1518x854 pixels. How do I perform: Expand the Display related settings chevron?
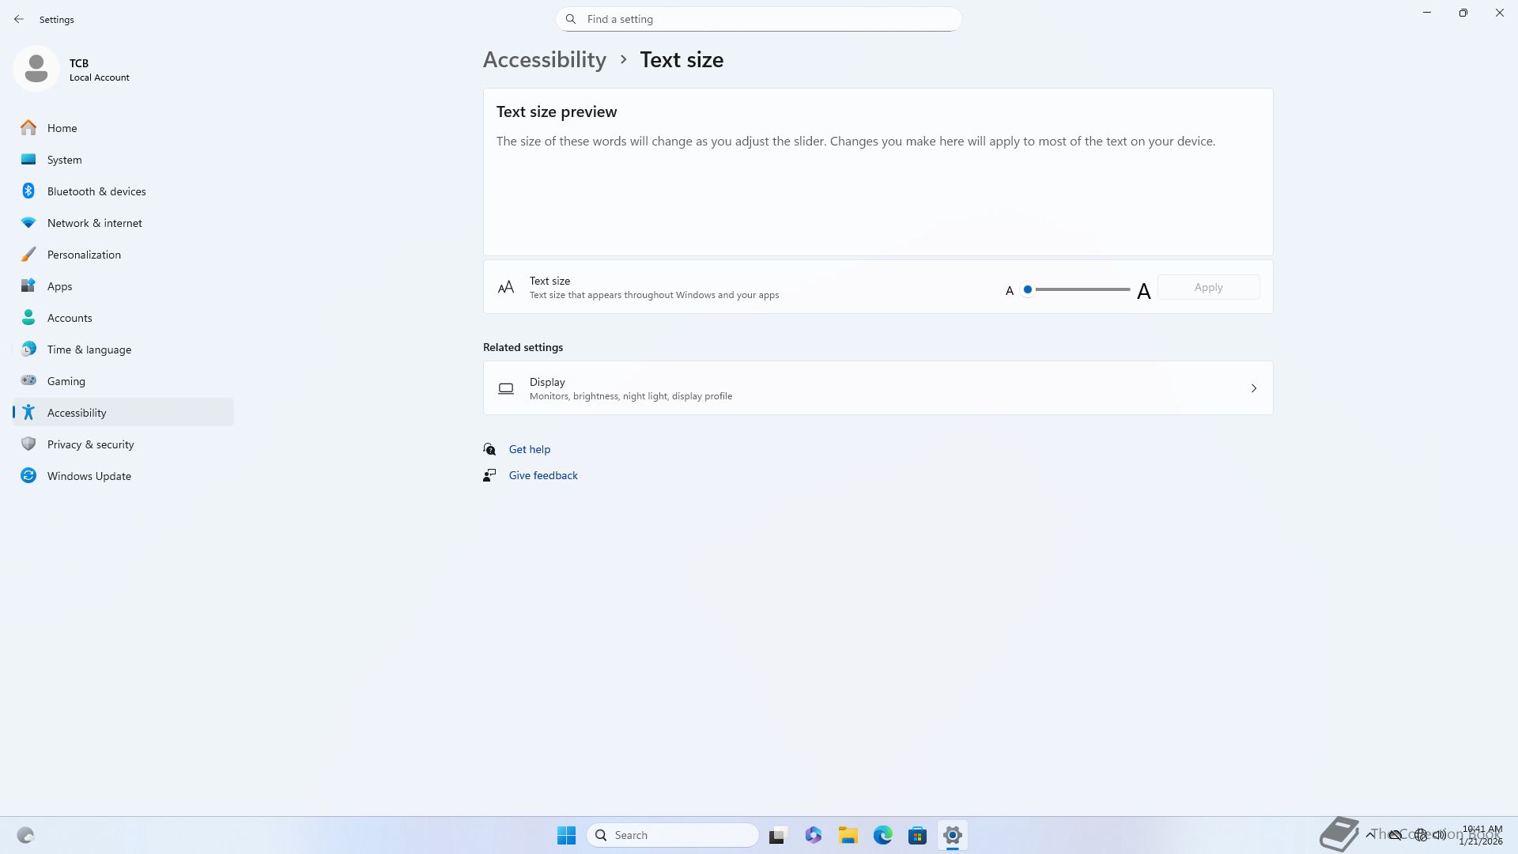[x=1253, y=388]
